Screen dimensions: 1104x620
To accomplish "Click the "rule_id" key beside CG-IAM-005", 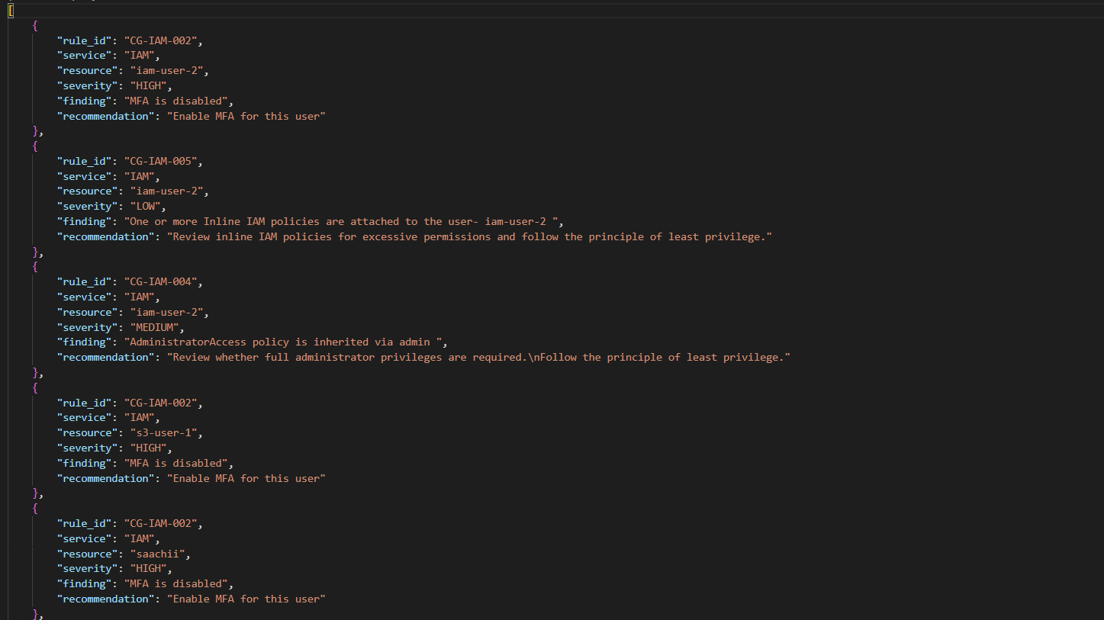I will pos(84,161).
